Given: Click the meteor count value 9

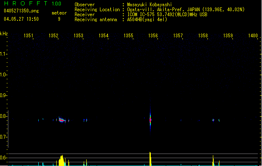Looking at the screenshot, I should (x=59, y=19).
